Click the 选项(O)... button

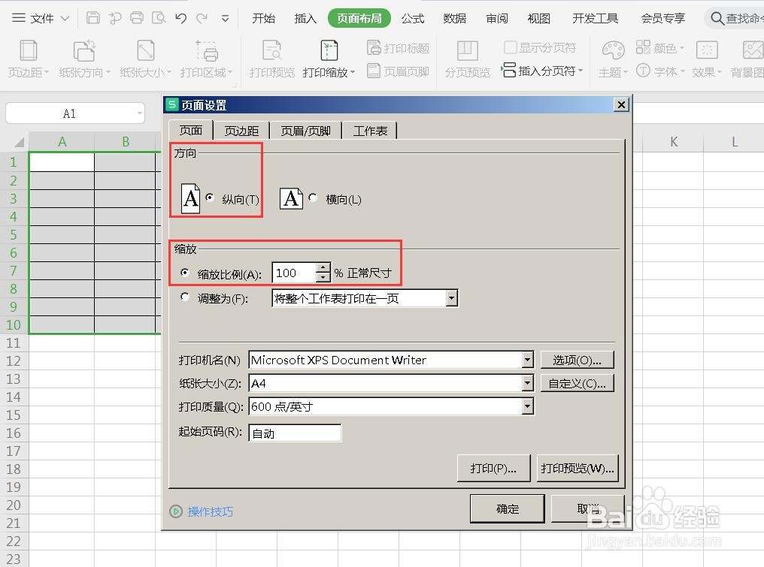(577, 360)
